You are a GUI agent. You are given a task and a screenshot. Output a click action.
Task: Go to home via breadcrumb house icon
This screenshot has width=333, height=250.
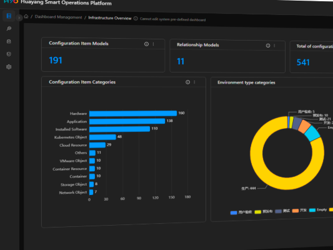click(26, 16)
